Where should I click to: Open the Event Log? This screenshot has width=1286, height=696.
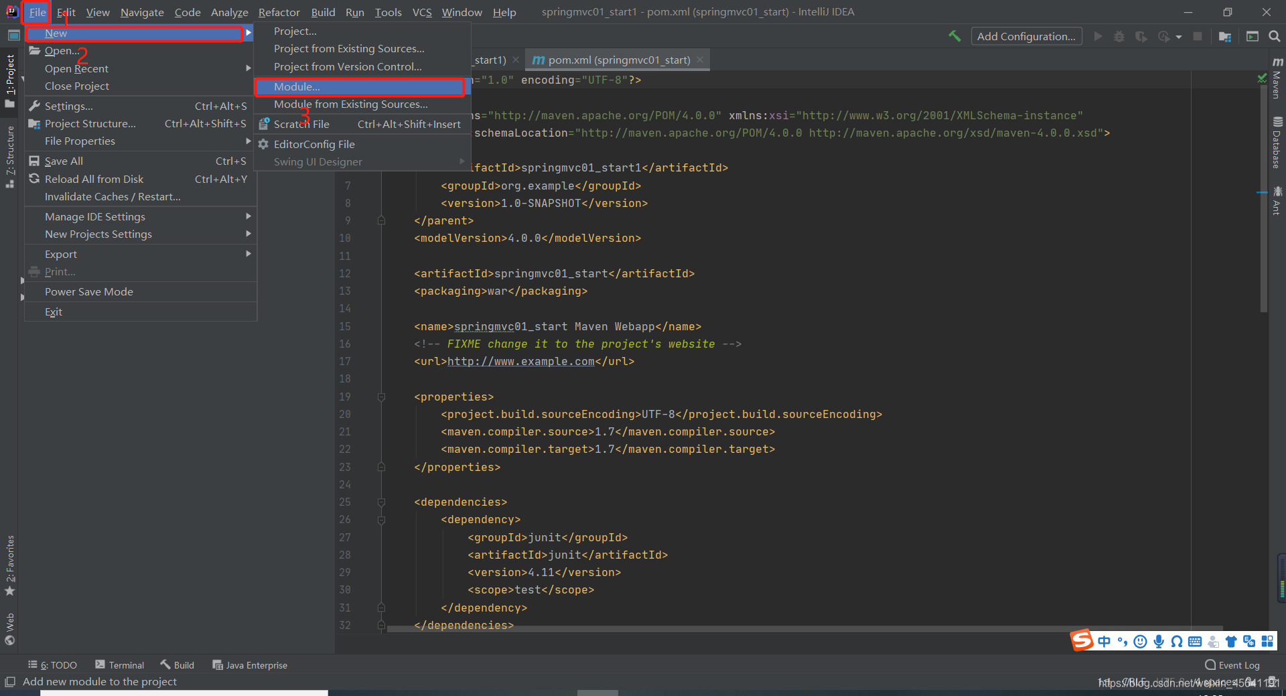(1232, 665)
